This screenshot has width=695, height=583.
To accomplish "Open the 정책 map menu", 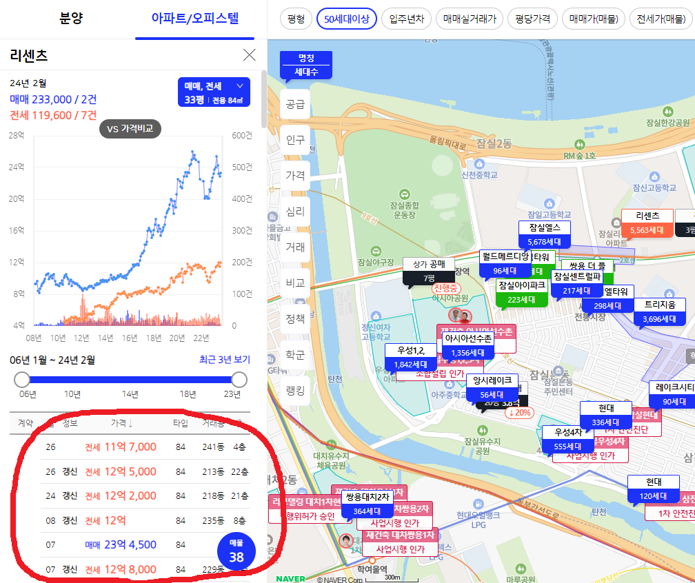I will click(295, 318).
